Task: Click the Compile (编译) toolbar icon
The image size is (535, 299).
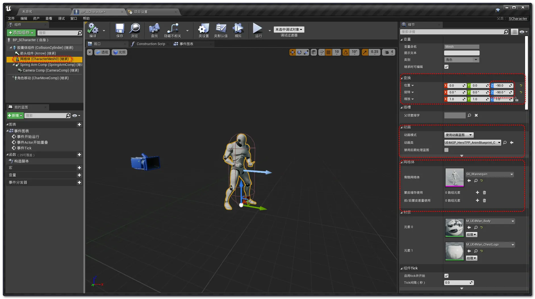Action: tap(93, 30)
